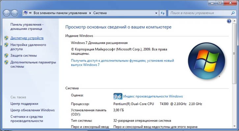Click shield icon beside 'Настройка удаленного доступа'
Image resolution: width=239 pixels, height=131 pixels.
(6, 45)
